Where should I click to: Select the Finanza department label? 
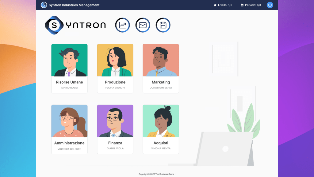coord(115,143)
